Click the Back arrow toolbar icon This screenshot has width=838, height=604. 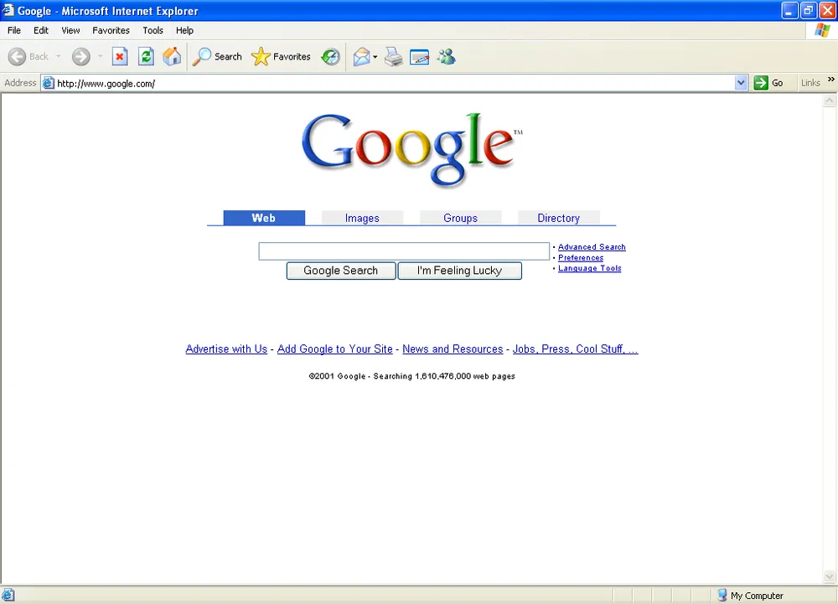coord(17,57)
